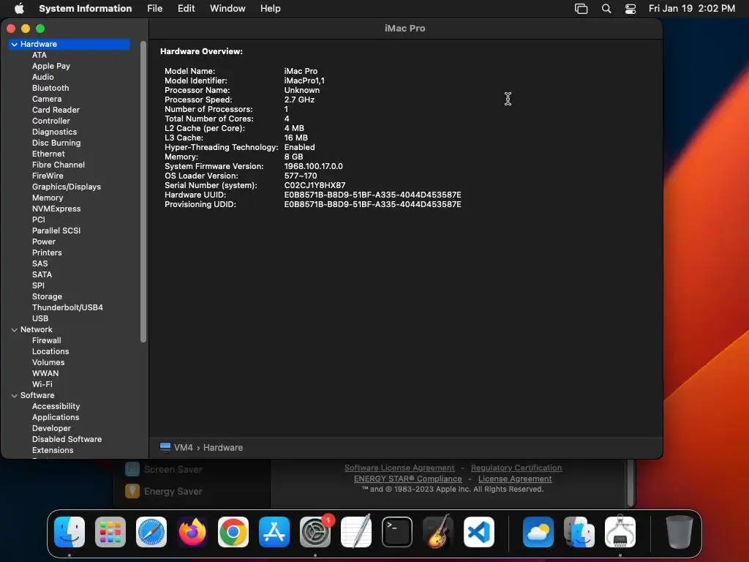Image resolution: width=749 pixels, height=562 pixels.
Task: Collapse the Network section
Action: click(x=15, y=330)
